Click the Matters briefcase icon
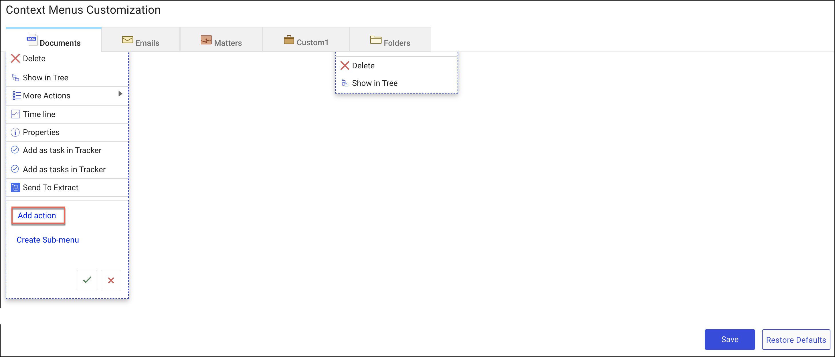Image resolution: width=835 pixels, height=357 pixels. click(205, 40)
